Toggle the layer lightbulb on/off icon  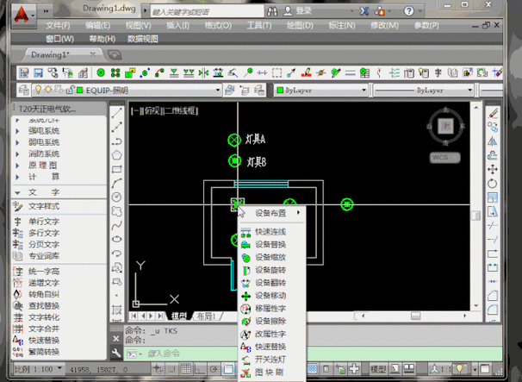click(38, 90)
